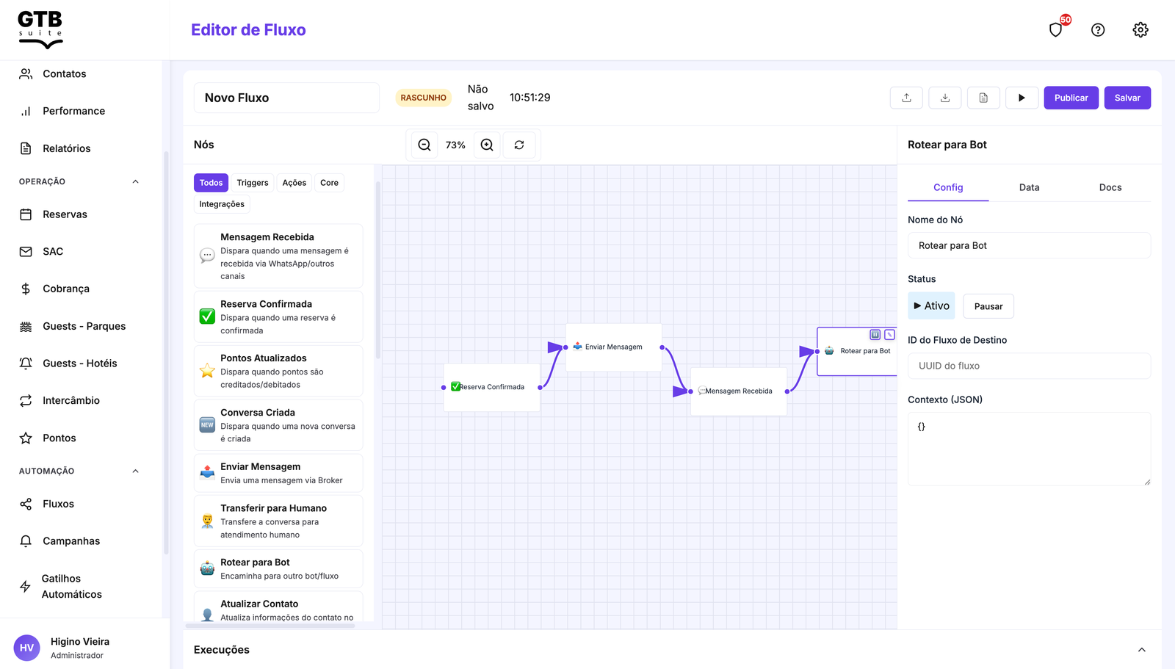Image resolution: width=1175 pixels, height=669 pixels.
Task: Collapse the Automação sidebar section
Action: (x=135, y=471)
